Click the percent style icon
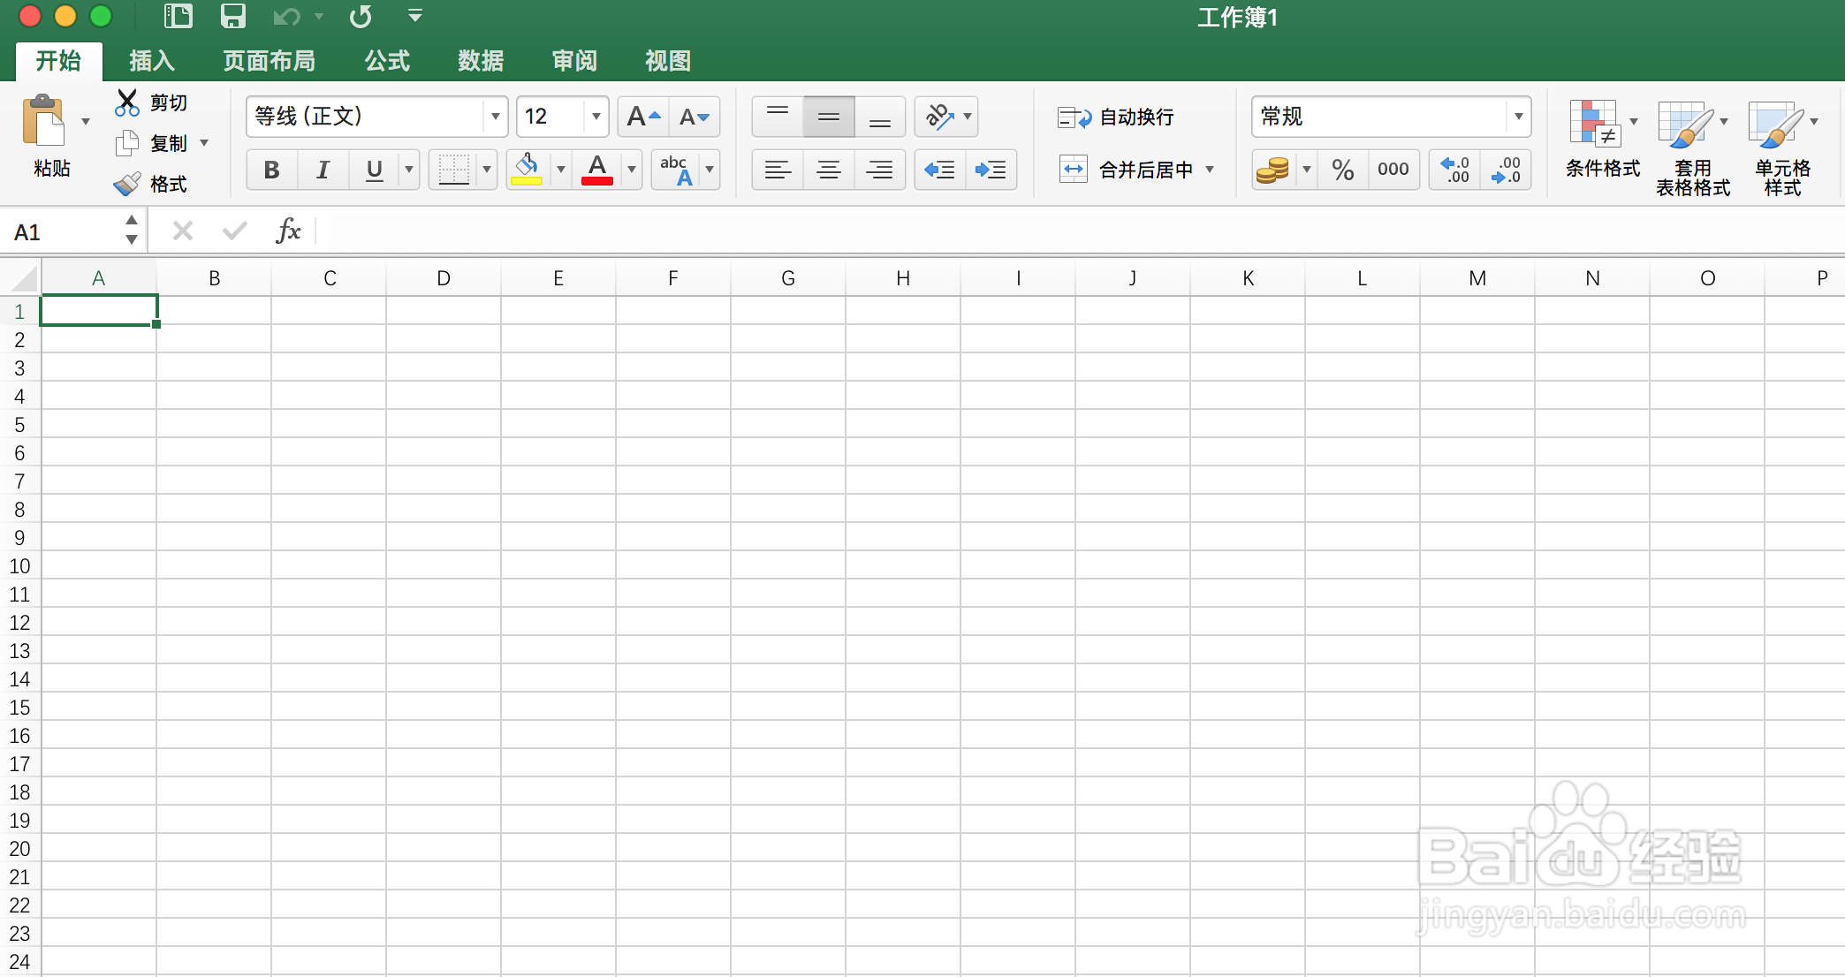1845x977 pixels. tap(1342, 170)
